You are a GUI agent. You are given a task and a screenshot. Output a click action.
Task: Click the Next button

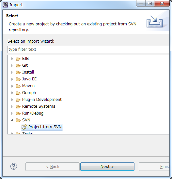[x=107, y=167]
